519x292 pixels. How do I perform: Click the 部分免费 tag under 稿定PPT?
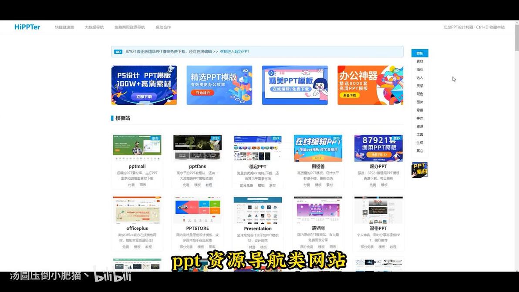coord(246,185)
